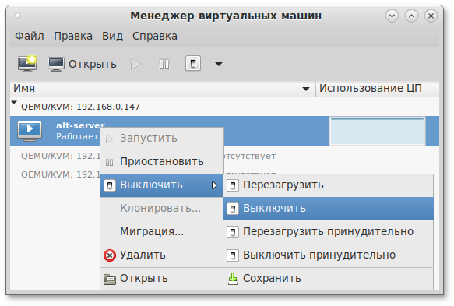This screenshot has height=306, width=454.
Task: Click the green Сохранить save icon
Action: (x=233, y=279)
